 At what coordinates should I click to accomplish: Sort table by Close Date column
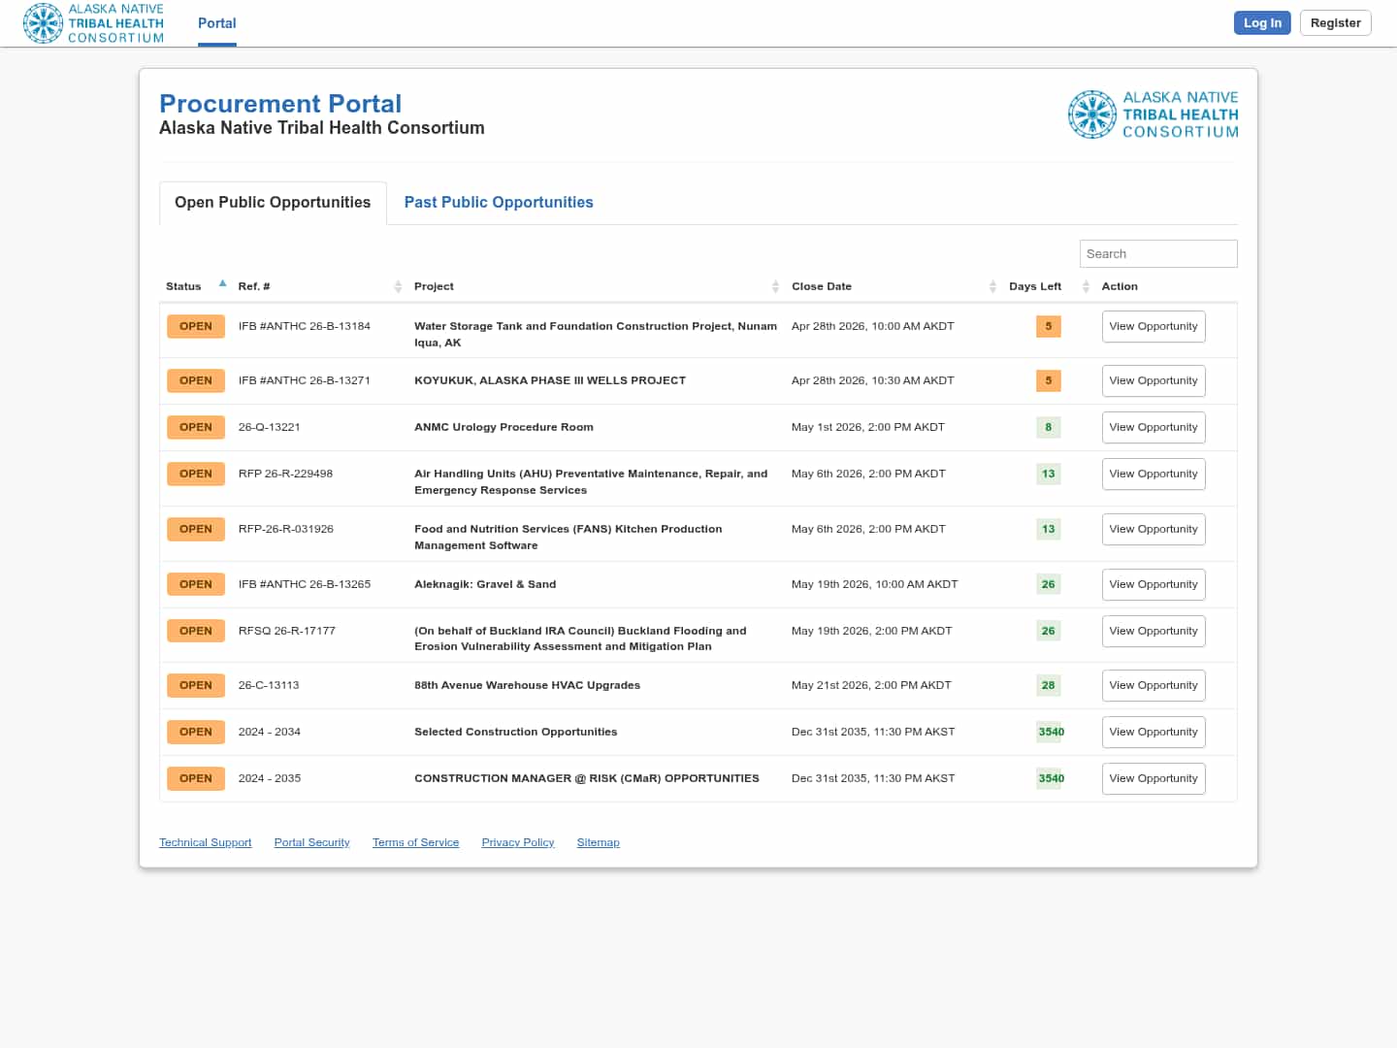pyautogui.click(x=893, y=286)
